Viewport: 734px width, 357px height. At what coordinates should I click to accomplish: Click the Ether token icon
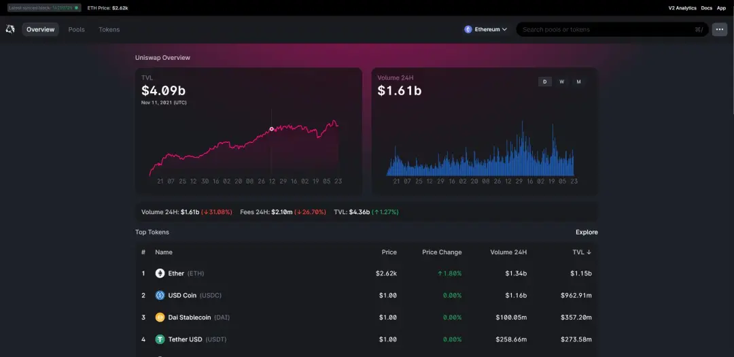point(160,273)
